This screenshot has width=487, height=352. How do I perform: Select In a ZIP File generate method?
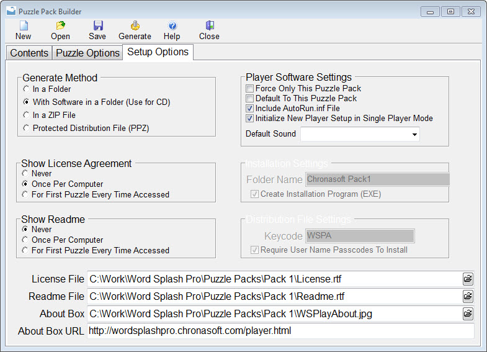pos(26,115)
